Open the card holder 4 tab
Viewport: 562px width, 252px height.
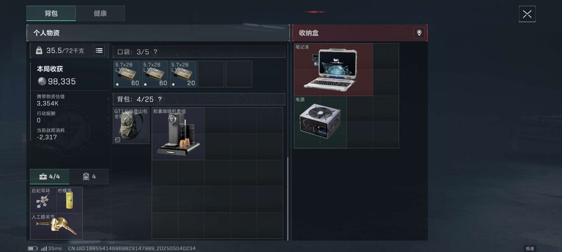(90, 177)
